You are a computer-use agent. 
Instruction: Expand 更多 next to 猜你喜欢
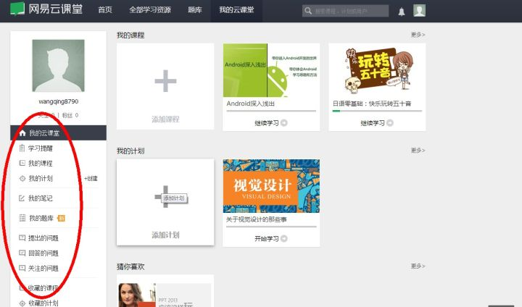418,266
